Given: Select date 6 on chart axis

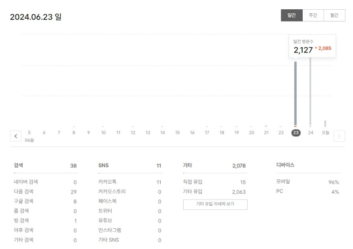Looking at the screenshot, I should (x=44, y=133).
